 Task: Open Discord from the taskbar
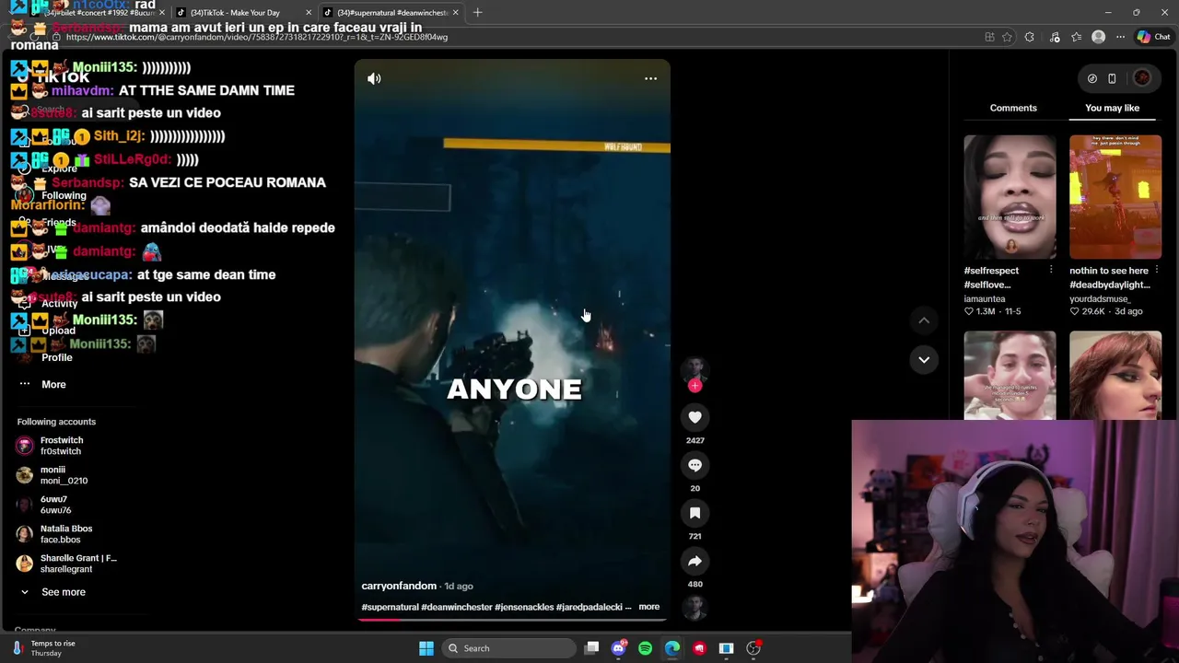point(618,648)
